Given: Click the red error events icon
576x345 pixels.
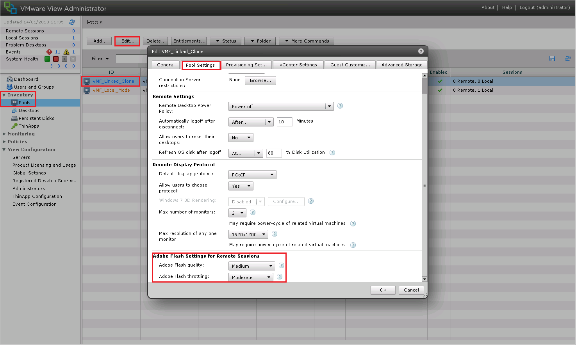Looking at the screenshot, I should (49, 52).
